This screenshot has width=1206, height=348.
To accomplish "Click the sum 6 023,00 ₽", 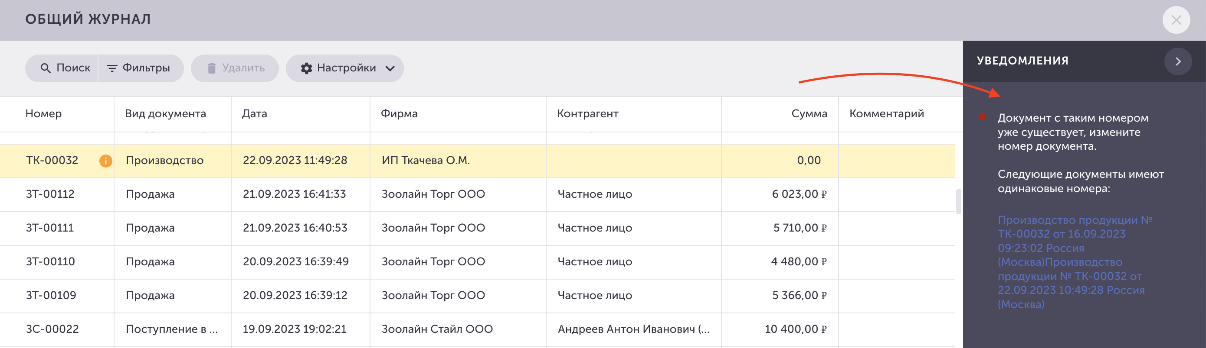I will pyautogui.click(x=799, y=194).
